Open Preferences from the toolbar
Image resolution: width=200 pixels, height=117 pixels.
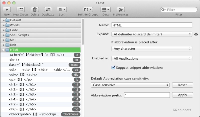(x=120, y=10)
